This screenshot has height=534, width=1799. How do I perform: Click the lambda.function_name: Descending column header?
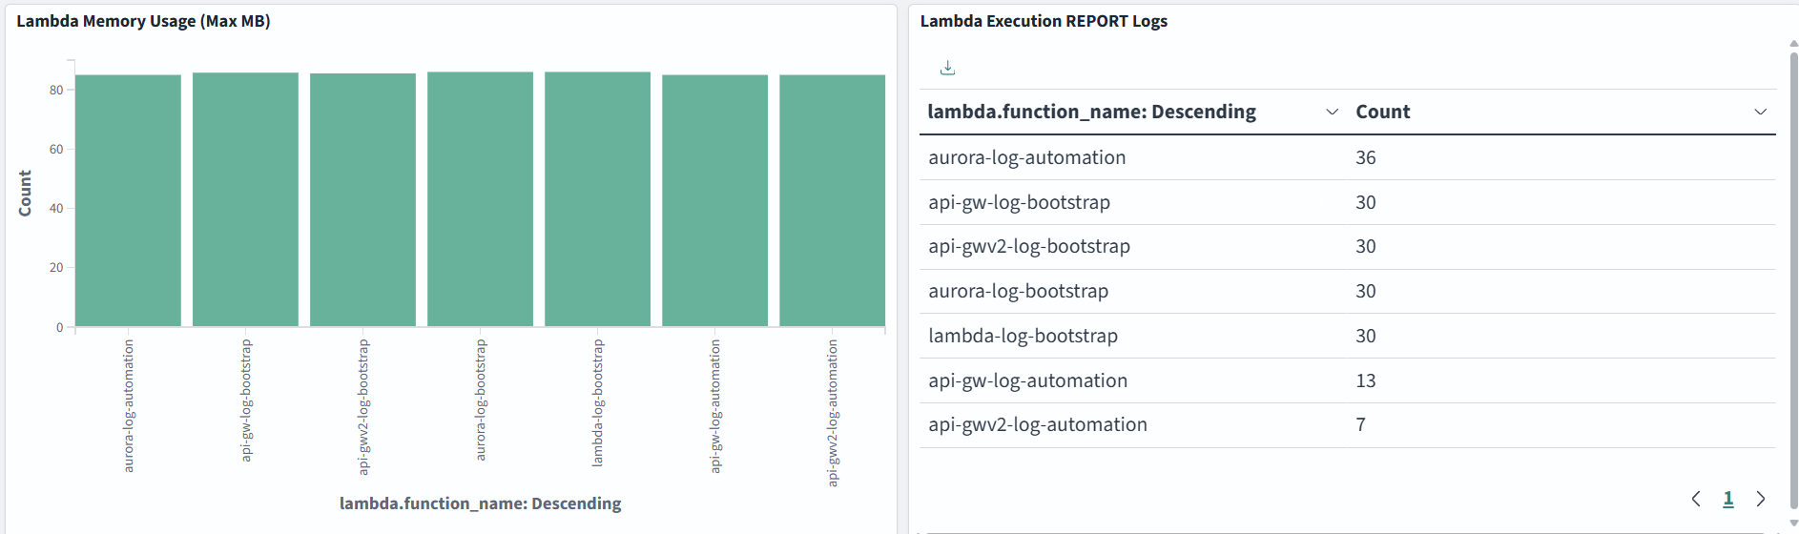click(1091, 113)
